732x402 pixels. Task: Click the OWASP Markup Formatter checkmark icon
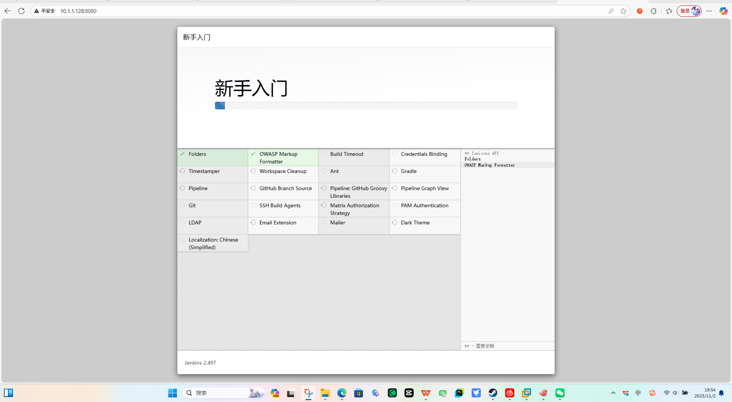[253, 154]
